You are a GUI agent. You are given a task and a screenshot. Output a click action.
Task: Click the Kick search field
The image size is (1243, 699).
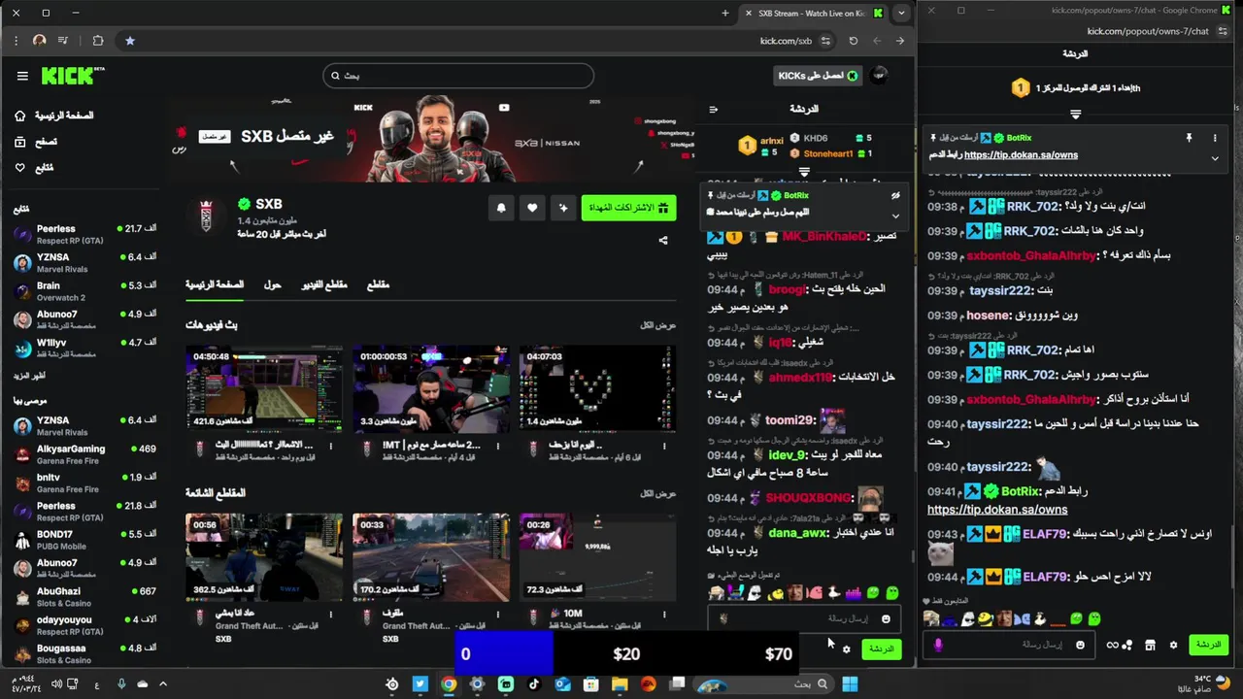click(x=458, y=76)
